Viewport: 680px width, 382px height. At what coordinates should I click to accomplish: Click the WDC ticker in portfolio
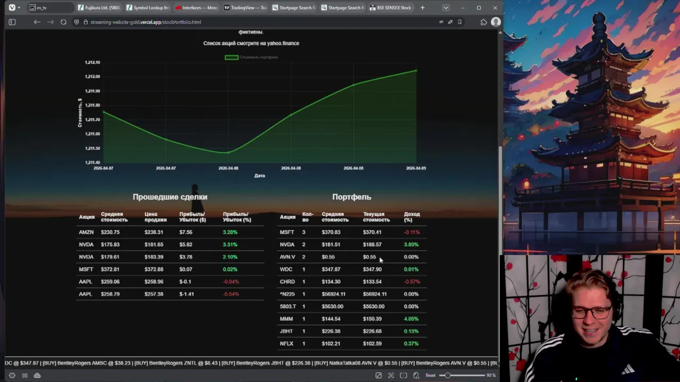[286, 270]
